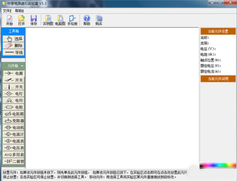This screenshot has width=237, height=181.
Task: Click the 额定电压(V) property label
Action: point(211,66)
